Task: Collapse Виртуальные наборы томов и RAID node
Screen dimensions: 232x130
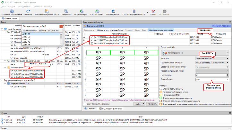Action: pos(2,80)
